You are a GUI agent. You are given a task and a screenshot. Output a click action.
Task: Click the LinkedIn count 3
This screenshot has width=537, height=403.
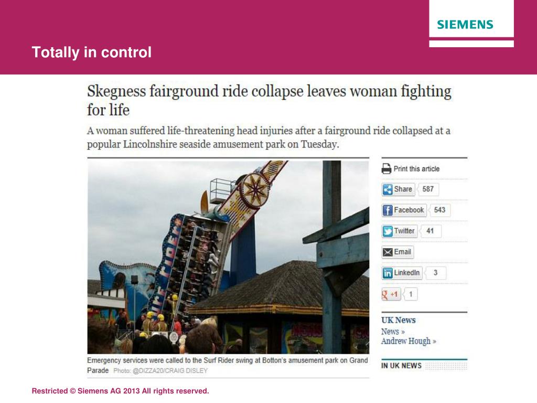(435, 273)
